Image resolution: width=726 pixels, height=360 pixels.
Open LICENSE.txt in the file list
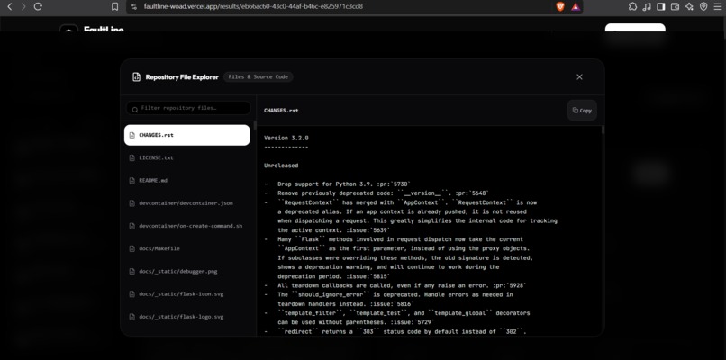point(187,157)
